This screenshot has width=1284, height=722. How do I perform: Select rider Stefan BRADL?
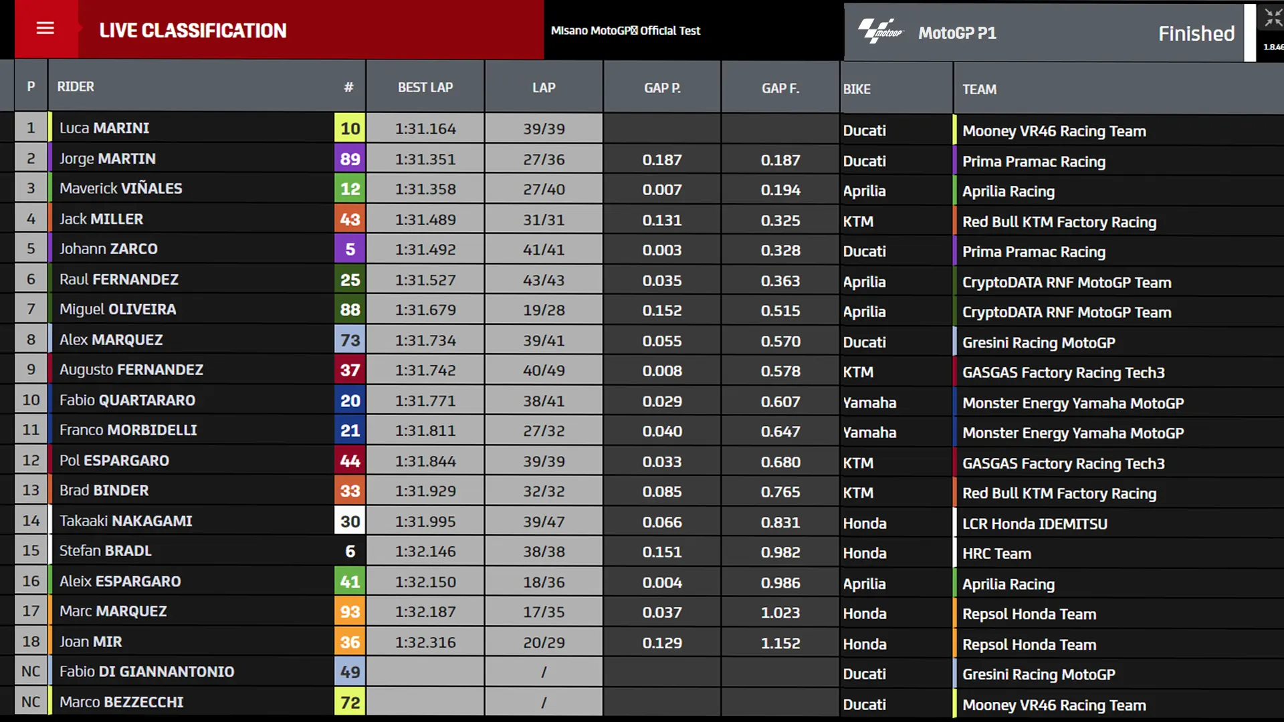tap(106, 551)
